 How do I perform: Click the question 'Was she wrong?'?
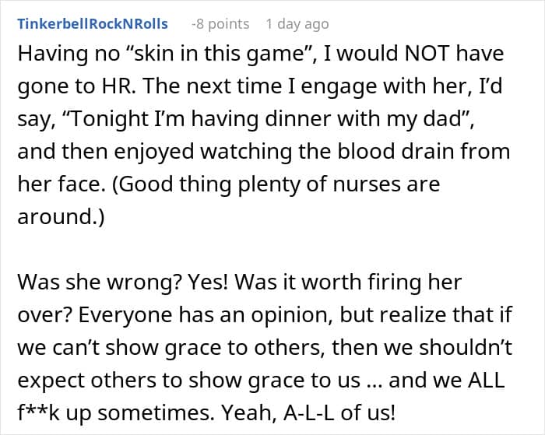(x=100, y=282)
